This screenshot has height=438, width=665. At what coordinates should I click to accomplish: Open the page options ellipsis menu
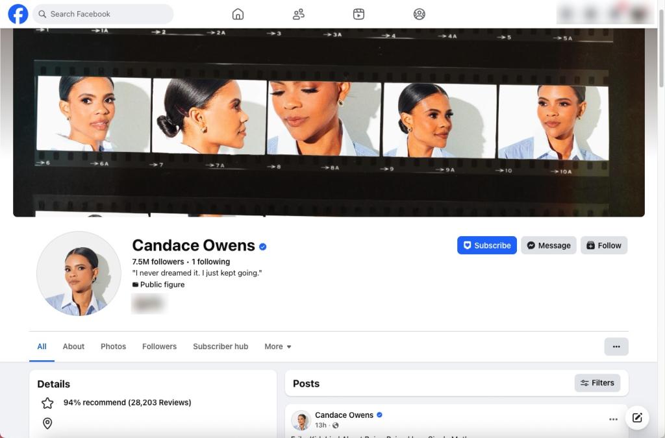(616, 347)
